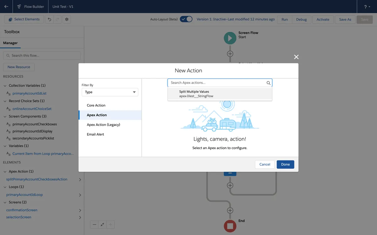
Task: Select Email Alert category
Action: tap(110, 134)
